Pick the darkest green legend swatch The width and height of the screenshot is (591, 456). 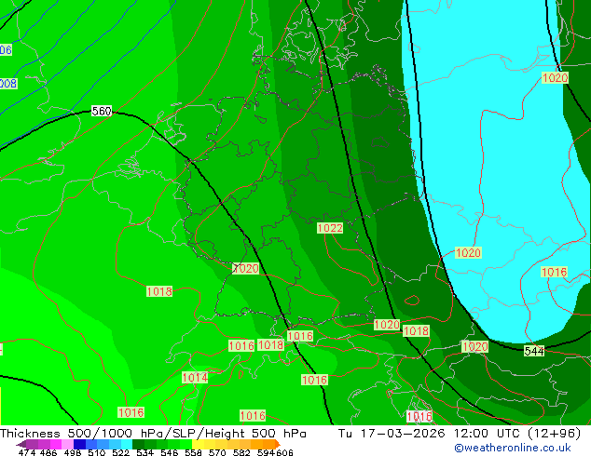(x=138, y=444)
